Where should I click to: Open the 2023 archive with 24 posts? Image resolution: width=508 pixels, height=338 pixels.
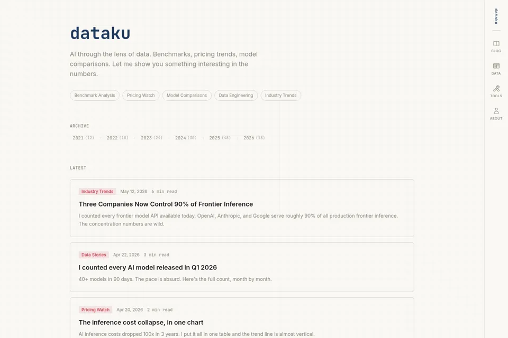pyautogui.click(x=151, y=138)
